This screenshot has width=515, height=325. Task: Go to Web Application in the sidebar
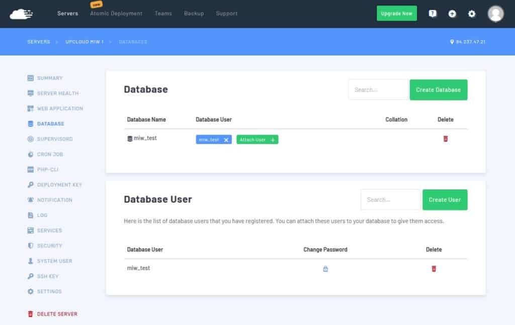pyautogui.click(x=60, y=109)
